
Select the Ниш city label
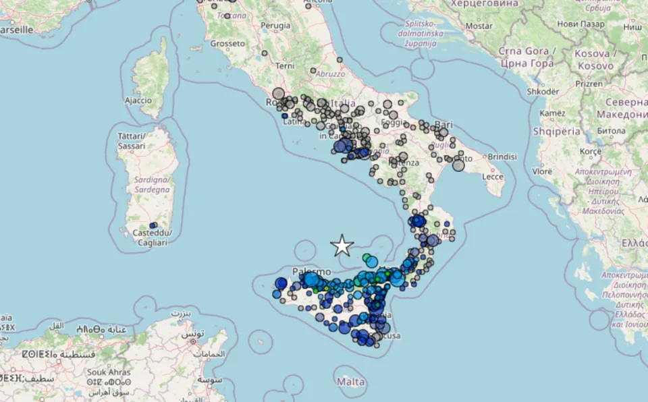tap(632, 27)
